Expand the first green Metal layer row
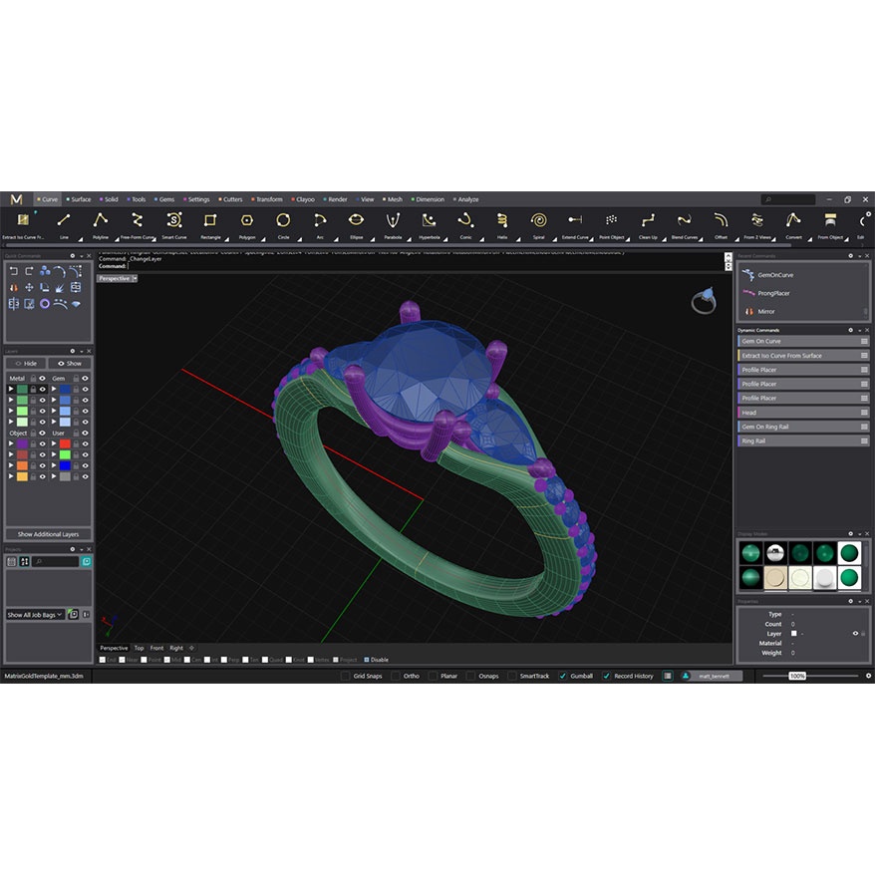 pos(11,390)
